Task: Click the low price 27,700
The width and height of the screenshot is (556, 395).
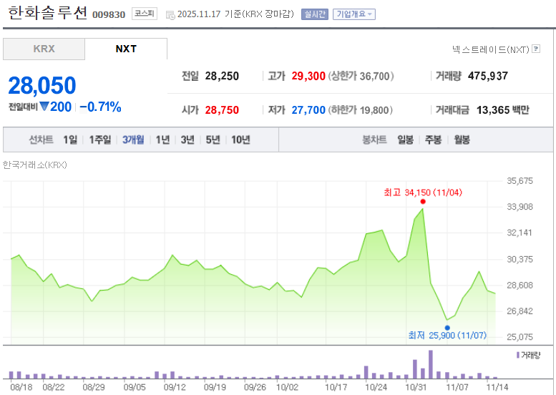Action: pos(308,110)
